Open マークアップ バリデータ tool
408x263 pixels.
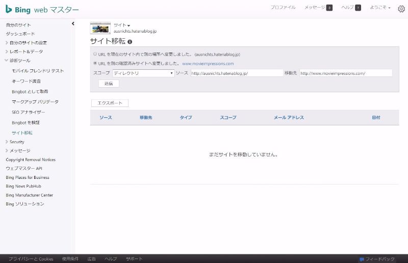click(35, 102)
